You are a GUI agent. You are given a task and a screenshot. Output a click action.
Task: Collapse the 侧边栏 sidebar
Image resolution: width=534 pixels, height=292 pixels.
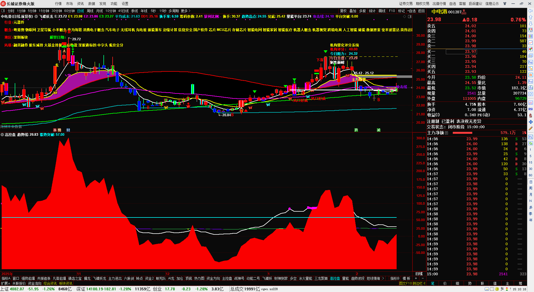(x=419, y=283)
